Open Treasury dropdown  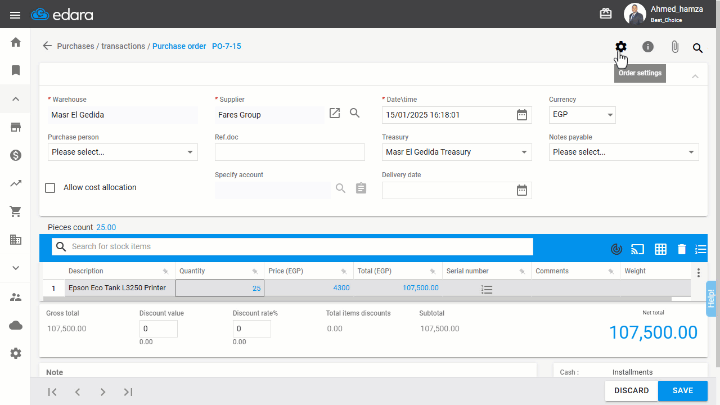(x=457, y=152)
